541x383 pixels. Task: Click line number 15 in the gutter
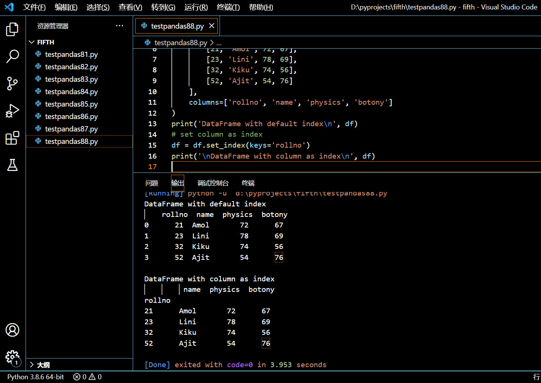click(152, 145)
